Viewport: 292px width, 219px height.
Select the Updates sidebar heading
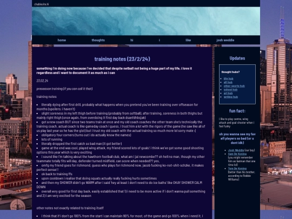tap(237, 58)
